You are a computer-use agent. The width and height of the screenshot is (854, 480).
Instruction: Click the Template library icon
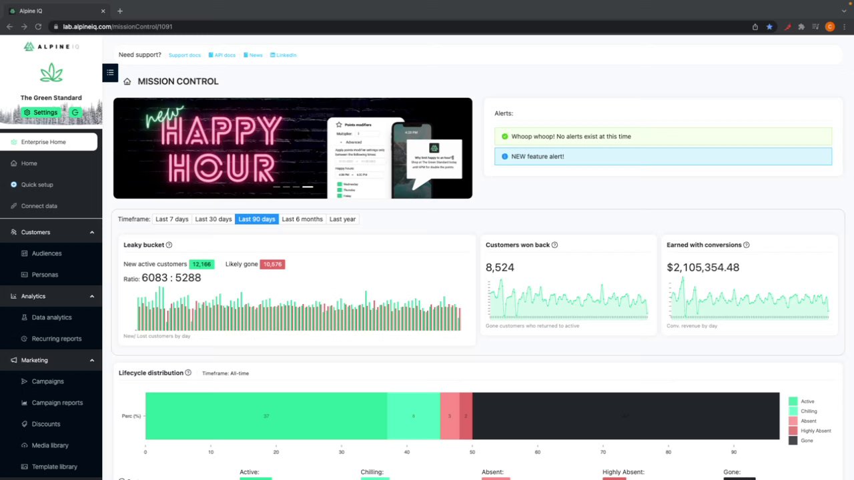click(25, 467)
